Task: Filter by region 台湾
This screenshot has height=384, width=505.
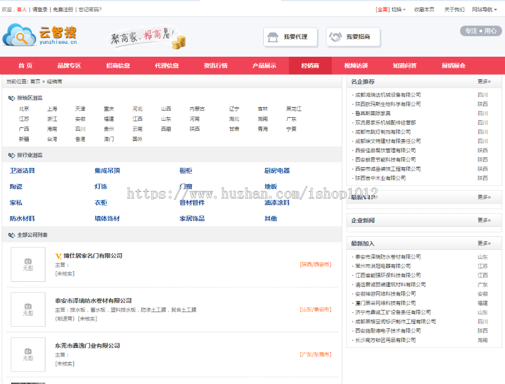Action: click(x=52, y=139)
